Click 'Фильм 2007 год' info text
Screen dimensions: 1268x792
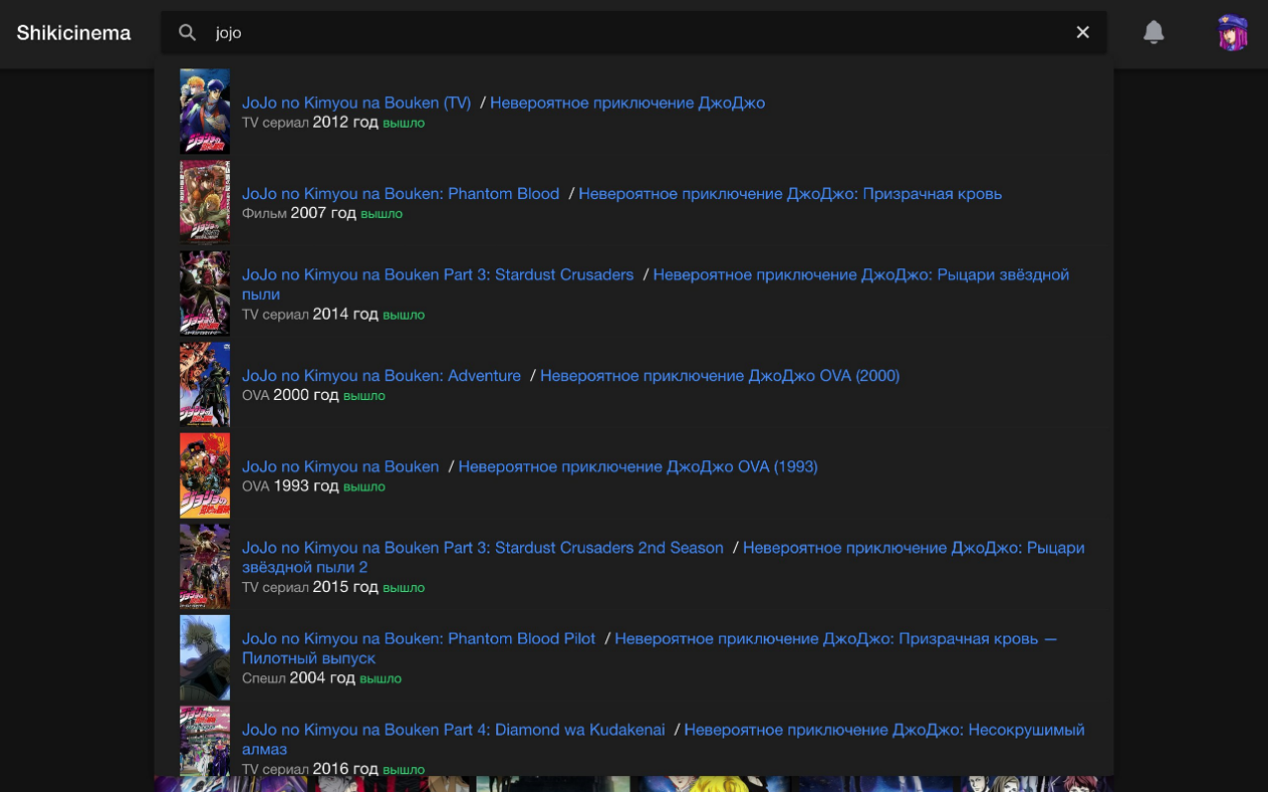299,214
